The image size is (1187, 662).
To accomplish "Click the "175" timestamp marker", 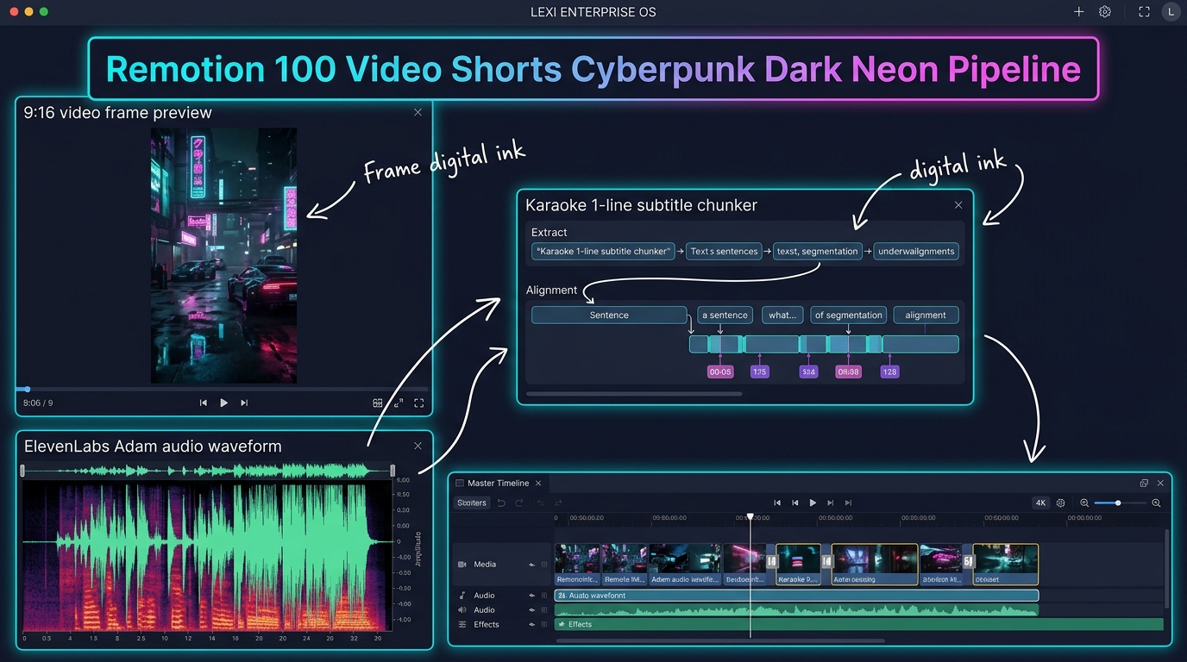I will [x=759, y=372].
